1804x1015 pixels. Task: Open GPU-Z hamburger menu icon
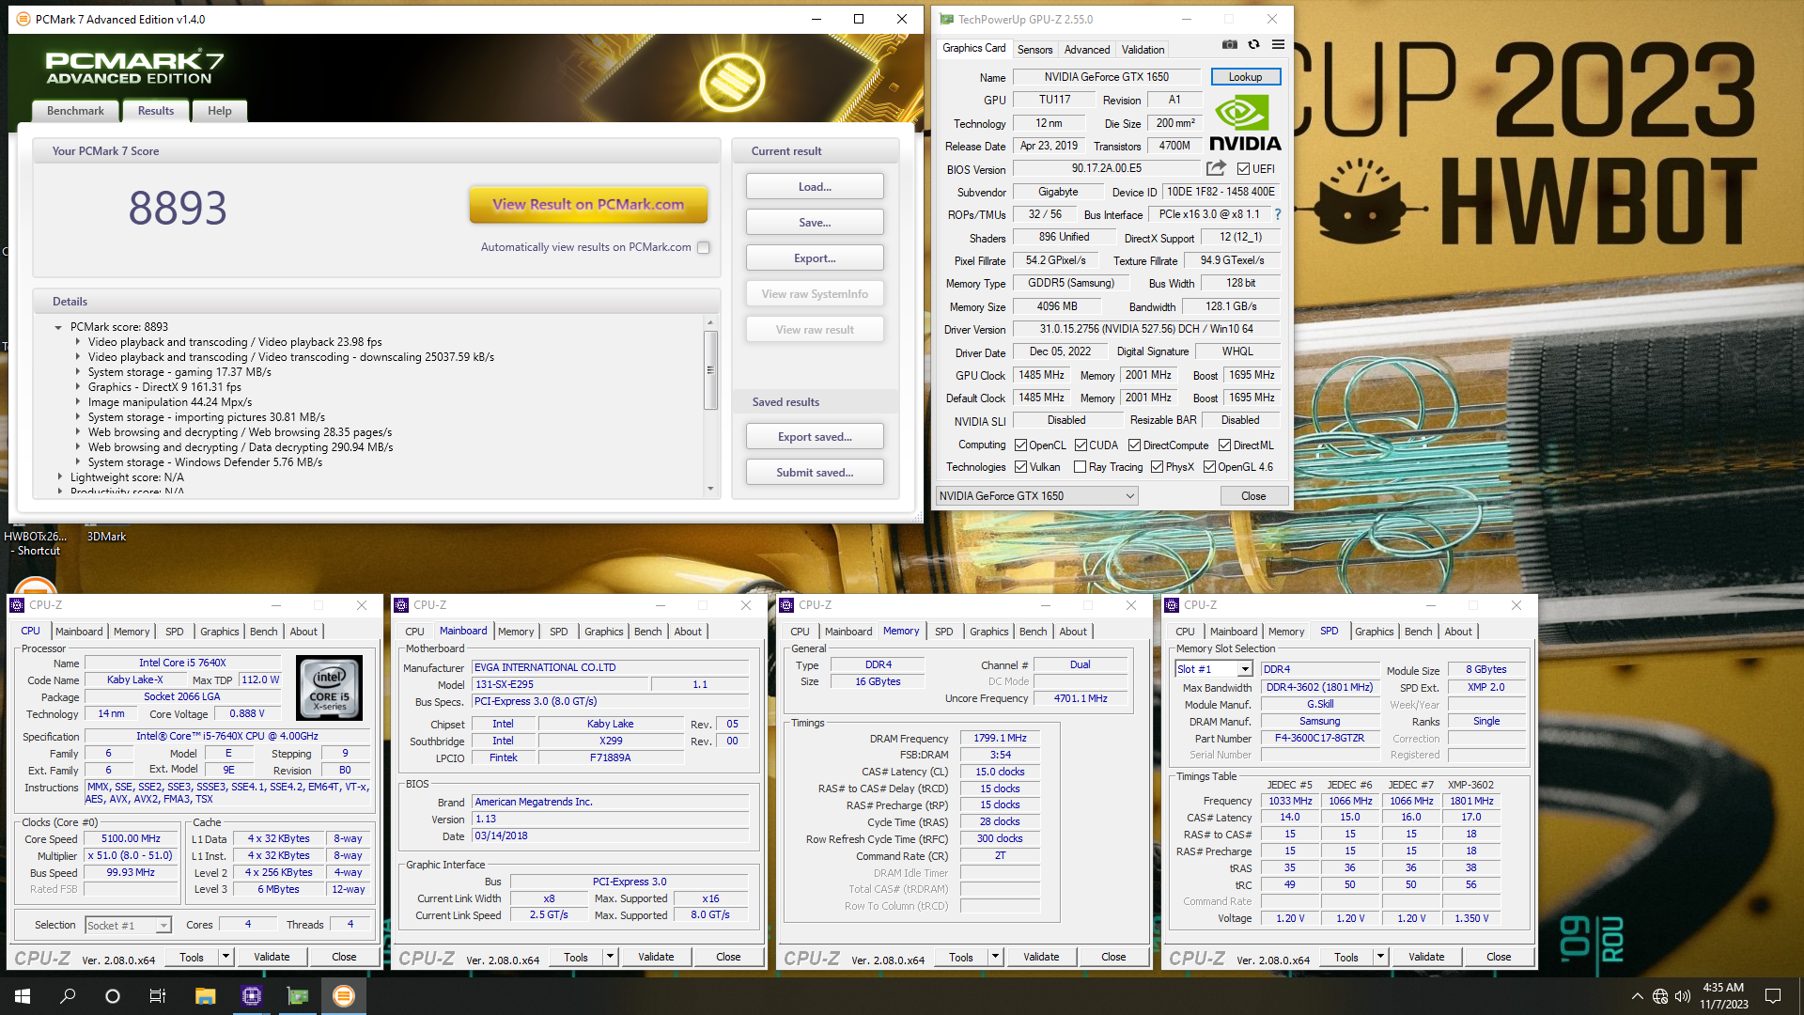[x=1278, y=44]
